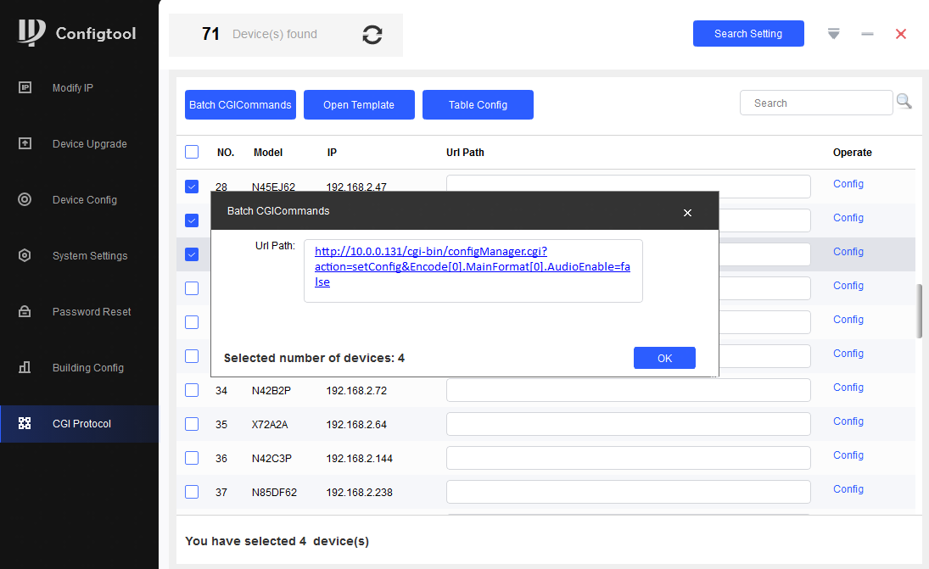Click the Password Reset lock icon
The width and height of the screenshot is (929, 569).
tap(25, 311)
